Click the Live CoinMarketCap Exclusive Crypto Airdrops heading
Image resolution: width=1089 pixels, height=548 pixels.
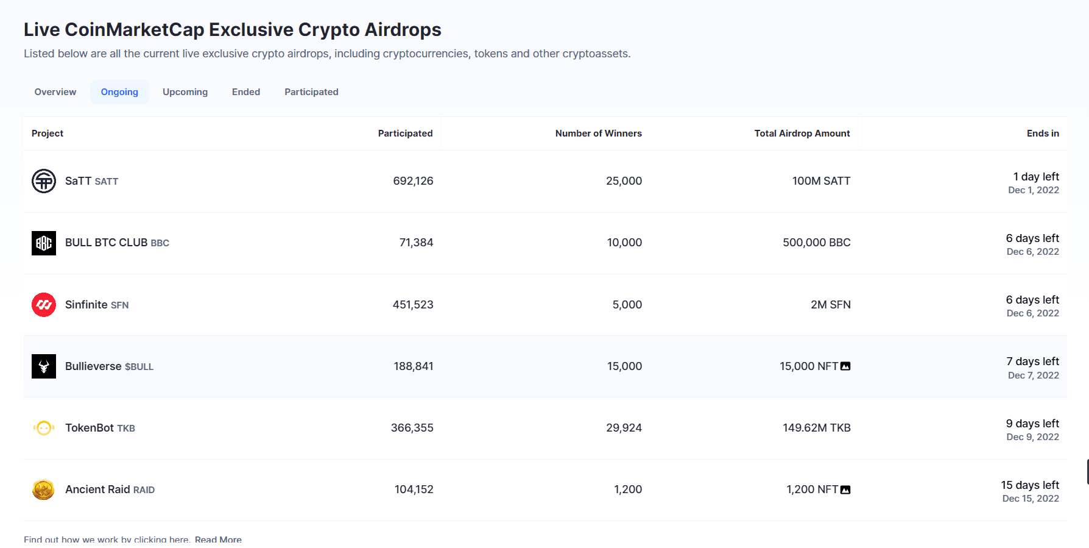point(233,30)
